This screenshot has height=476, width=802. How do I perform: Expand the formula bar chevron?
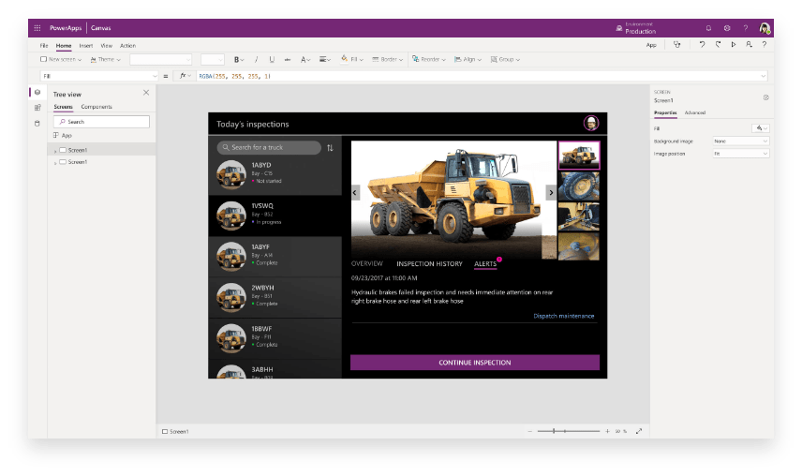pos(764,76)
